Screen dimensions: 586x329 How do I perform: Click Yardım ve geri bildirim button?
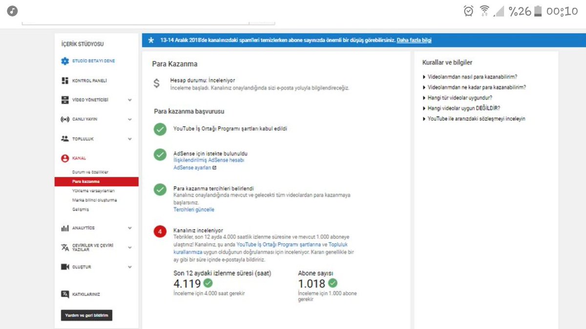(86, 315)
